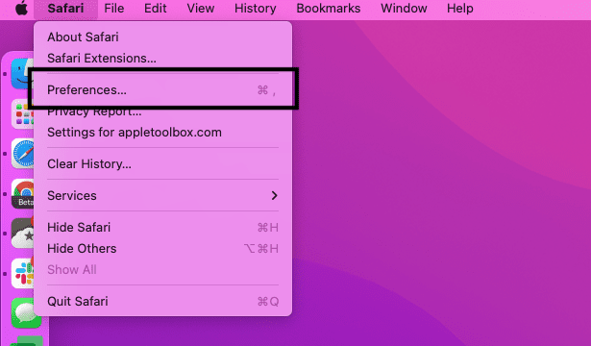
Task: Open the cloud star app in Dock
Action: point(23,234)
